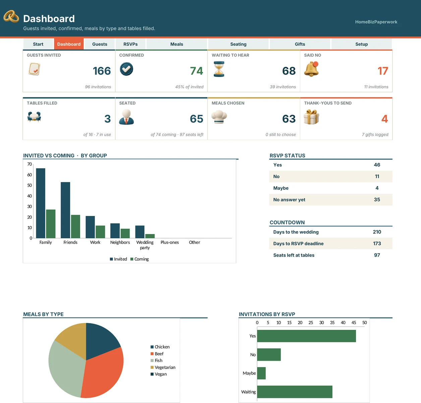Click the Seated person icon
The width and height of the screenshot is (421, 403).
[126, 117]
